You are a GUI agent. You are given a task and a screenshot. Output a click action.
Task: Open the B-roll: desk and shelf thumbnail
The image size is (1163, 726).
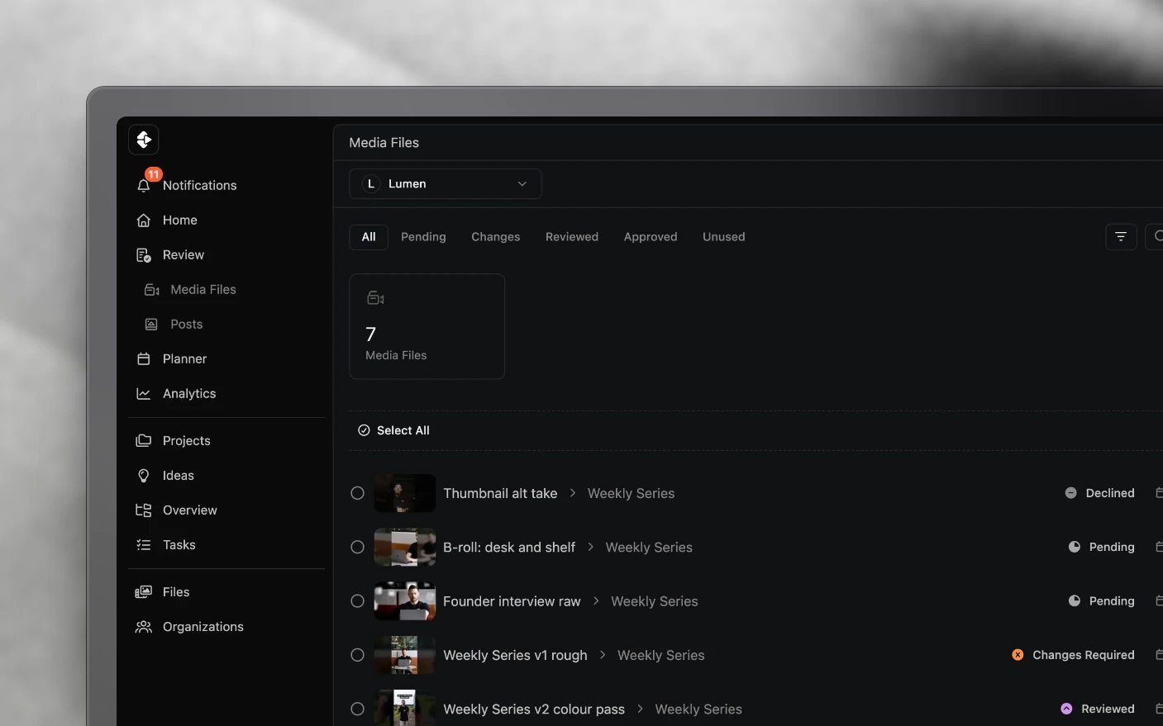coord(405,547)
